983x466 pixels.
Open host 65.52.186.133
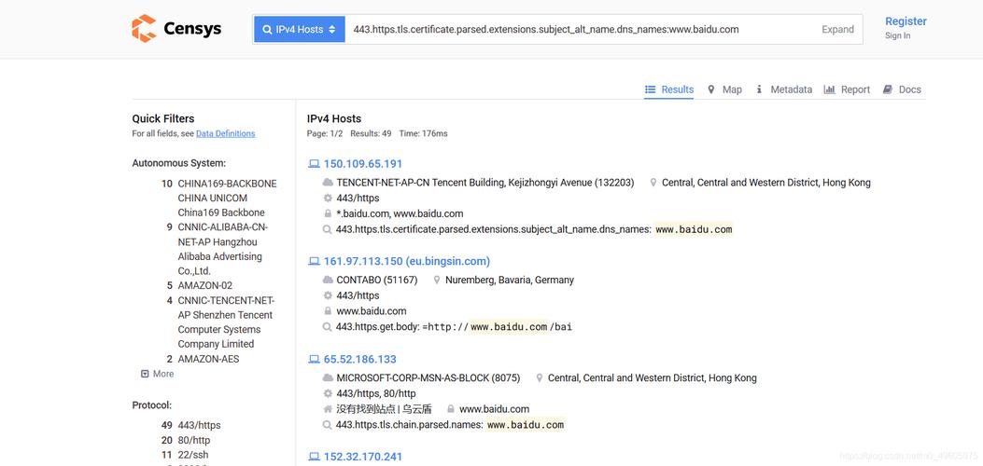tap(359, 359)
